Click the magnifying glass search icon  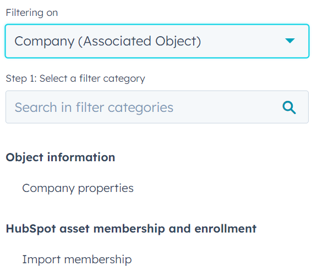289,107
